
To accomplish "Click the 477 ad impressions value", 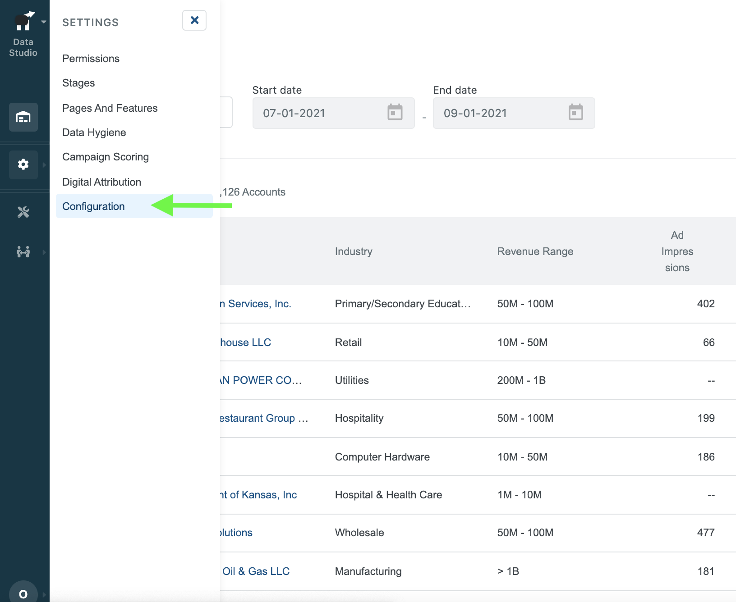I will (x=706, y=533).
